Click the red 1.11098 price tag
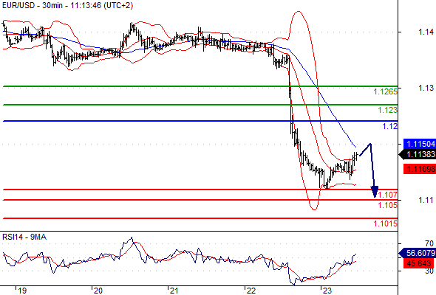This screenshot has width=436, height=295. point(420,169)
